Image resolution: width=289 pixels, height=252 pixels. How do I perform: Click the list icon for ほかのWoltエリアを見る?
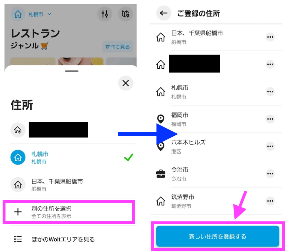pyautogui.click(x=18, y=239)
